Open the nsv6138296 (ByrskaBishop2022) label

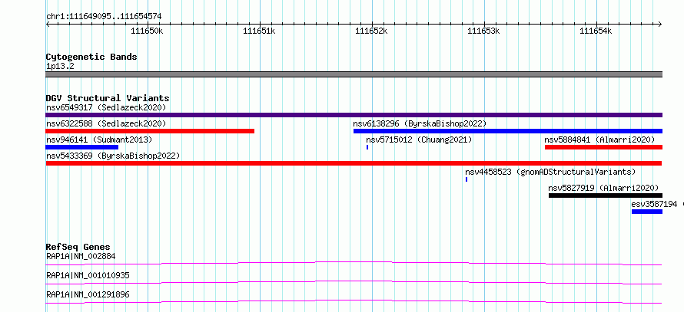click(x=420, y=123)
